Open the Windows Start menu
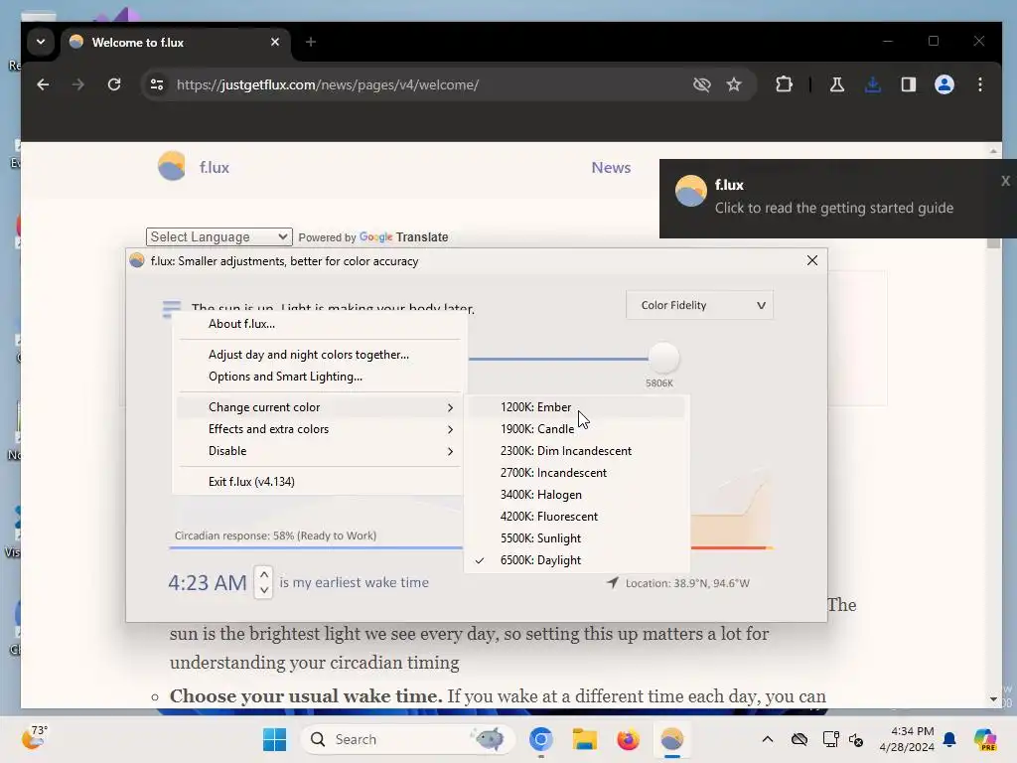The image size is (1017, 763). point(275,739)
